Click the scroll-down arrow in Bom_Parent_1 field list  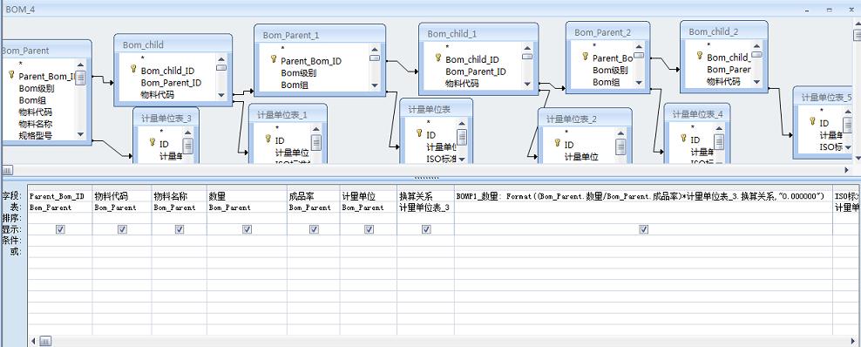point(374,85)
